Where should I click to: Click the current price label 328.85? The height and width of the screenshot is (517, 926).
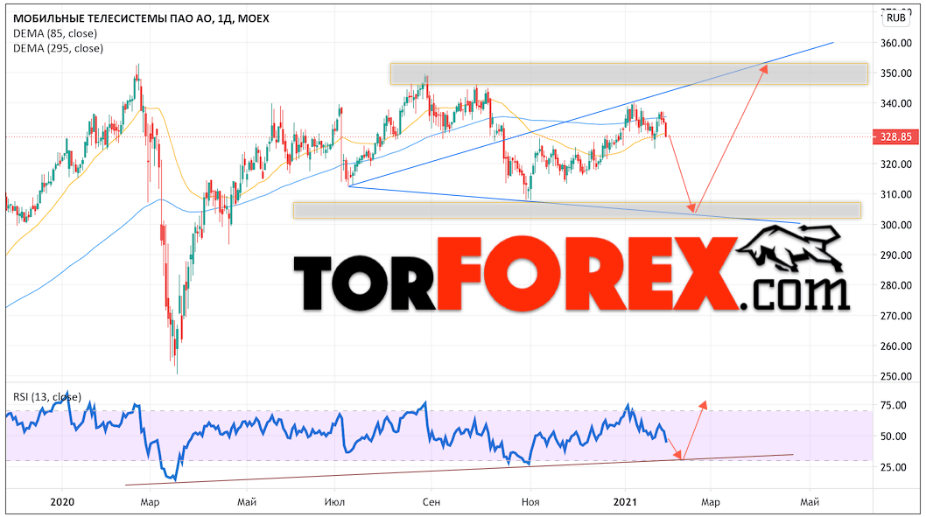coord(895,137)
